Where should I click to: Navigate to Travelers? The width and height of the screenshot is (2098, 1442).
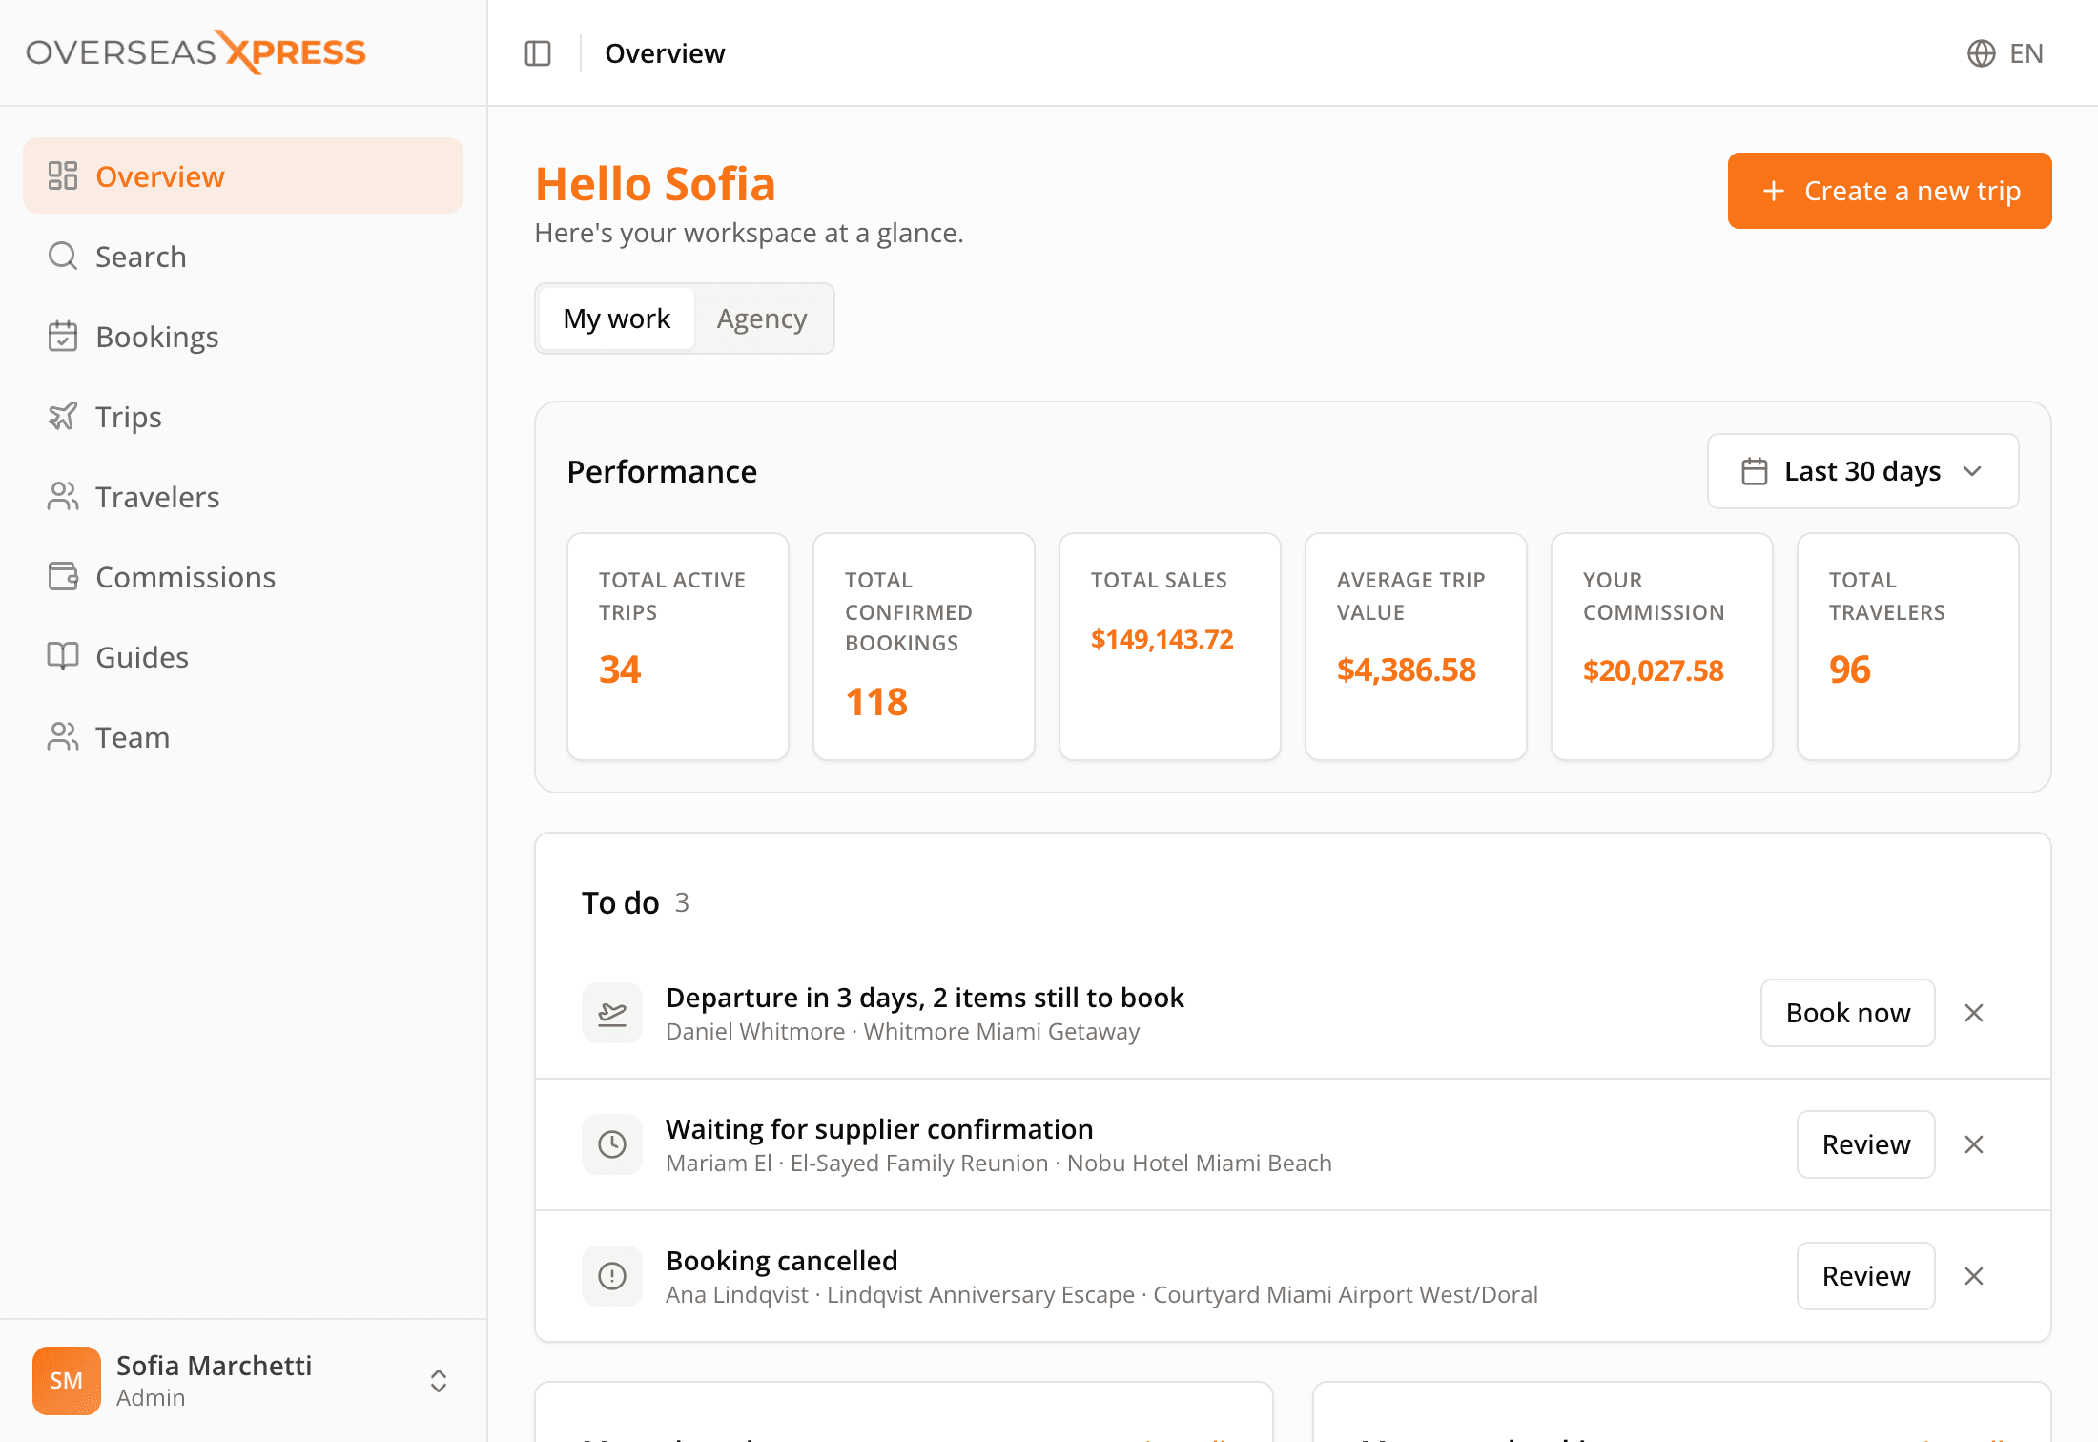243,496
